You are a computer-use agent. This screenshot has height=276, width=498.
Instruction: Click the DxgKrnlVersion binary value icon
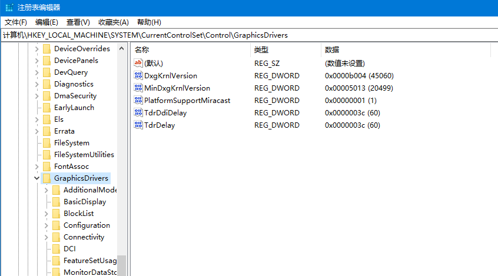tap(138, 76)
